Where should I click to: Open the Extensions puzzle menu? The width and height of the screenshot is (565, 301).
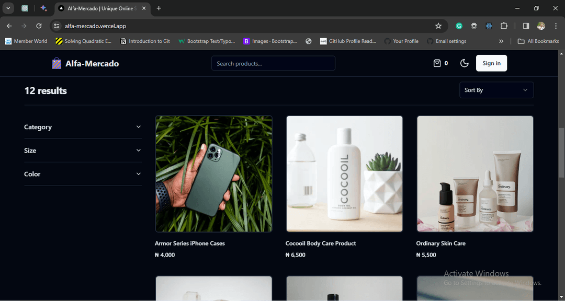[504, 26]
